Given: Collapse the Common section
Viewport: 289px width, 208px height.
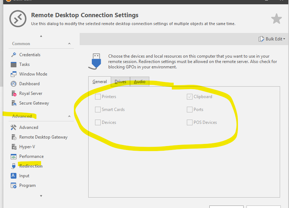Looking at the screenshot, I should [69, 44].
